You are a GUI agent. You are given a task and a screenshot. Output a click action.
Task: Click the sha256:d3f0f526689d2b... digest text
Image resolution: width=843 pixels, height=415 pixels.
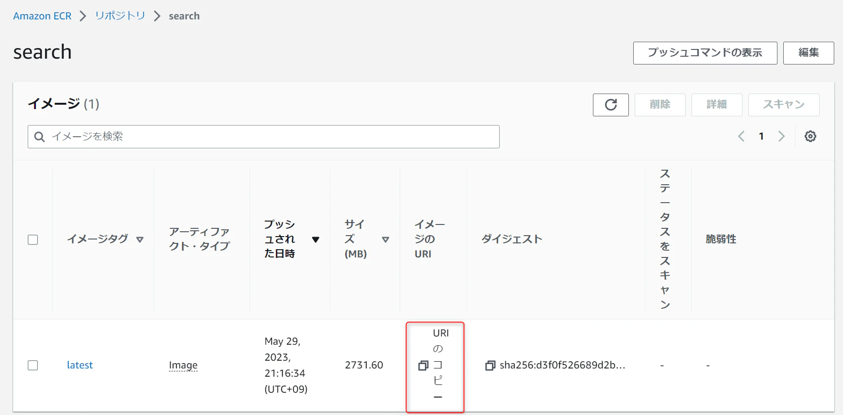(x=562, y=365)
